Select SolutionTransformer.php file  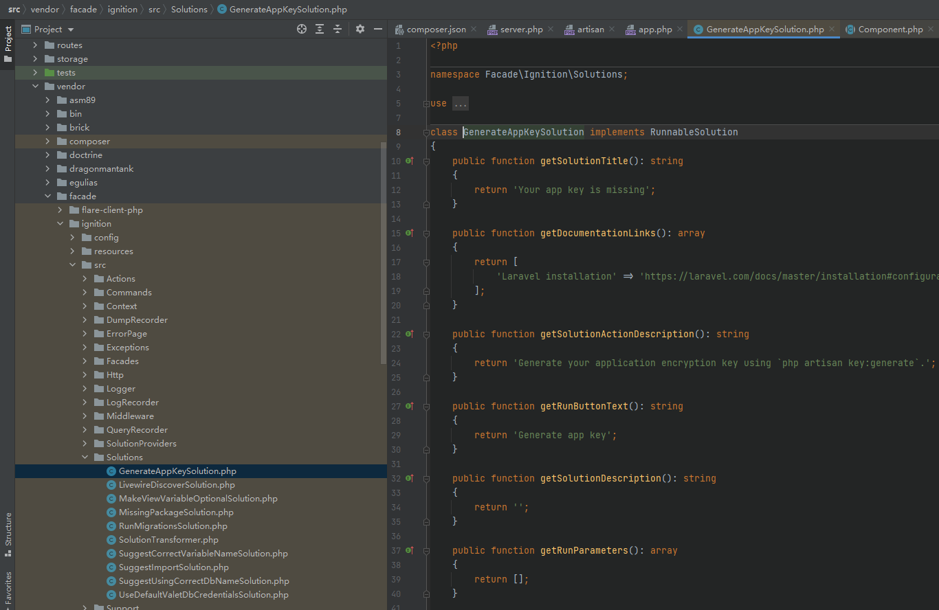[168, 540]
